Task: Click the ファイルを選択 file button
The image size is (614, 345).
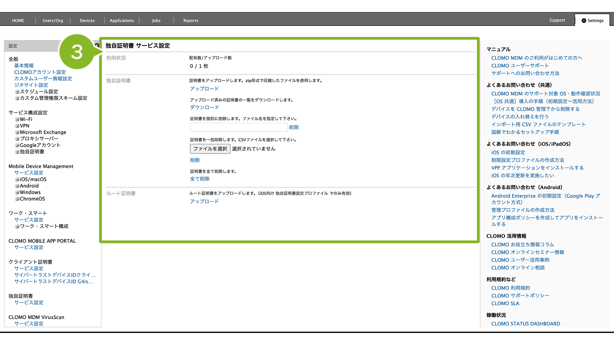Action: (210, 149)
